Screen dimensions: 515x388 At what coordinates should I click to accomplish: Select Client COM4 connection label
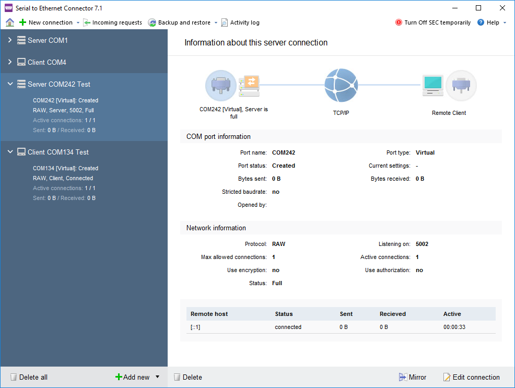tap(46, 62)
